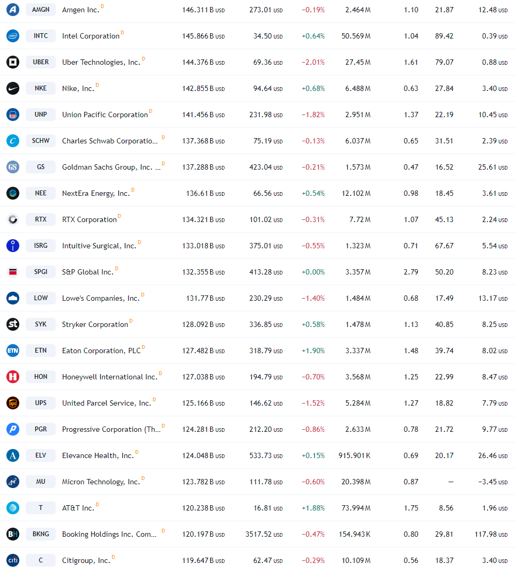The width and height of the screenshot is (516, 571).
Task: Open the Intel Corporation company link
Action: click(x=91, y=36)
